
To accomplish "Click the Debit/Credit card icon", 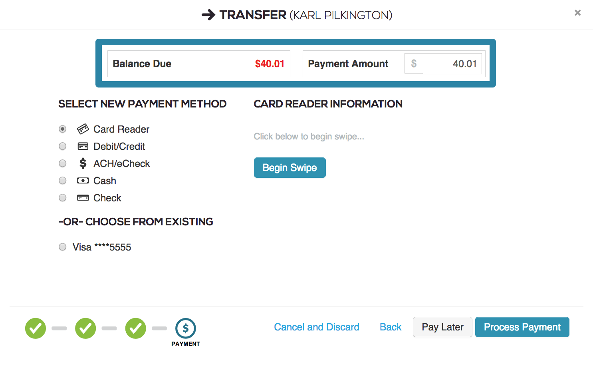I will [x=83, y=146].
